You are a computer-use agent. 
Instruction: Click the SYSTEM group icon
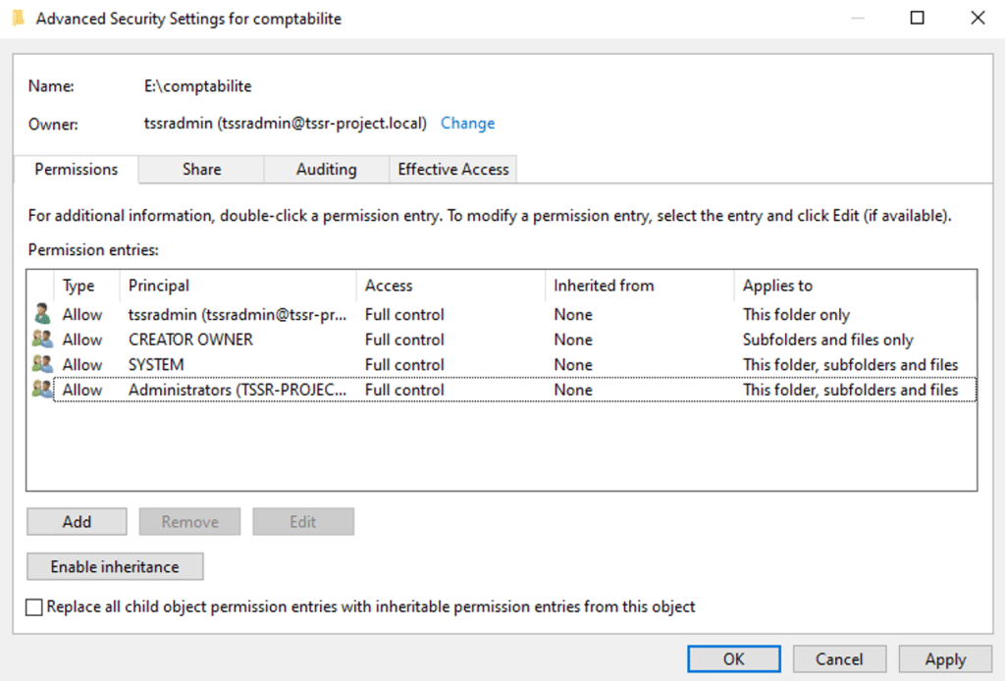[x=41, y=365]
